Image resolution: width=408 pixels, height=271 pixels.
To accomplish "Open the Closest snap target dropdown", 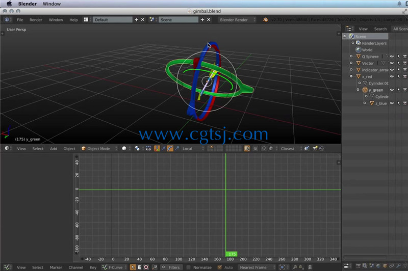I will (290, 148).
